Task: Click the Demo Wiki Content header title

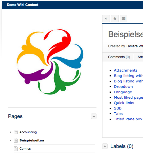Action: [23, 5]
